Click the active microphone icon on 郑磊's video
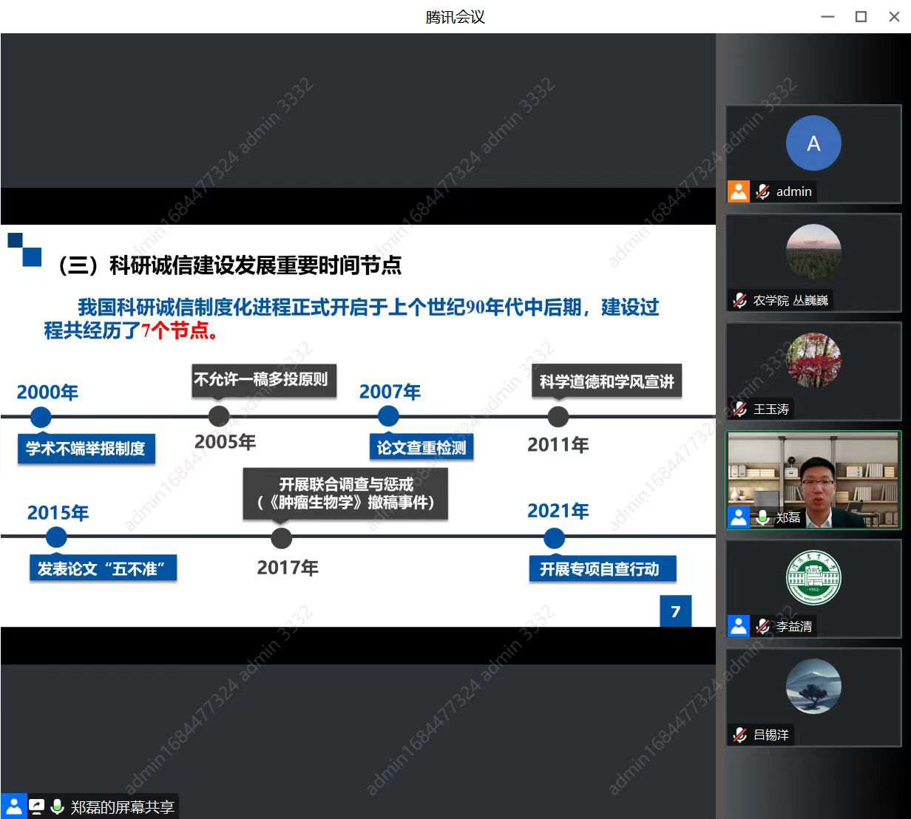The width and height of the screenshot is (911, 819). click(x=762, y=517)
